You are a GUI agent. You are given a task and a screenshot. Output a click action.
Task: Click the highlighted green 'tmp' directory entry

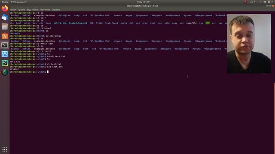[x=208, y=23]
